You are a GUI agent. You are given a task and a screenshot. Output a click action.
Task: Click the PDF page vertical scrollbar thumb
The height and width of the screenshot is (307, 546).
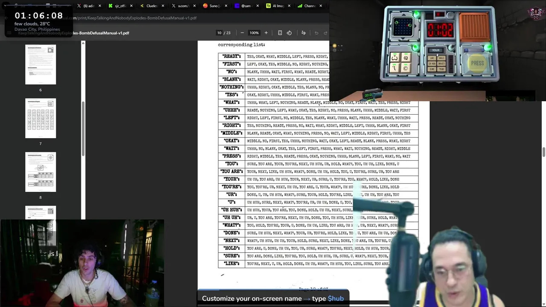pos(544,152)
